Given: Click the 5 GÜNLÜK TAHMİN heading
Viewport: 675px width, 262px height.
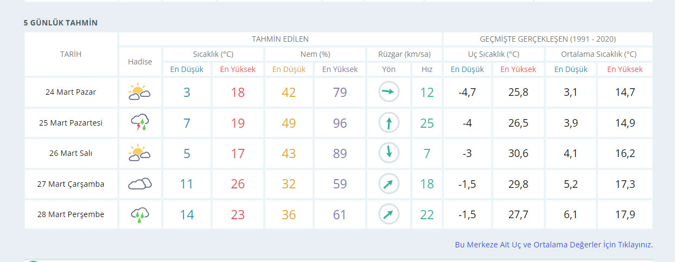Looking at the screenshot, I should (x=60, y=23).
